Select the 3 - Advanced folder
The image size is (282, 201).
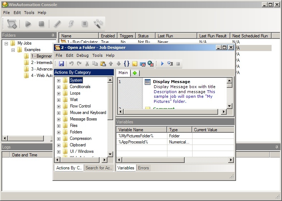42,69
